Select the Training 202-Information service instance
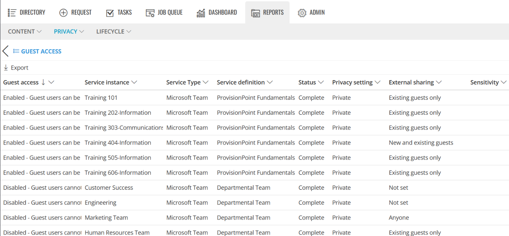 pos(118,113)
